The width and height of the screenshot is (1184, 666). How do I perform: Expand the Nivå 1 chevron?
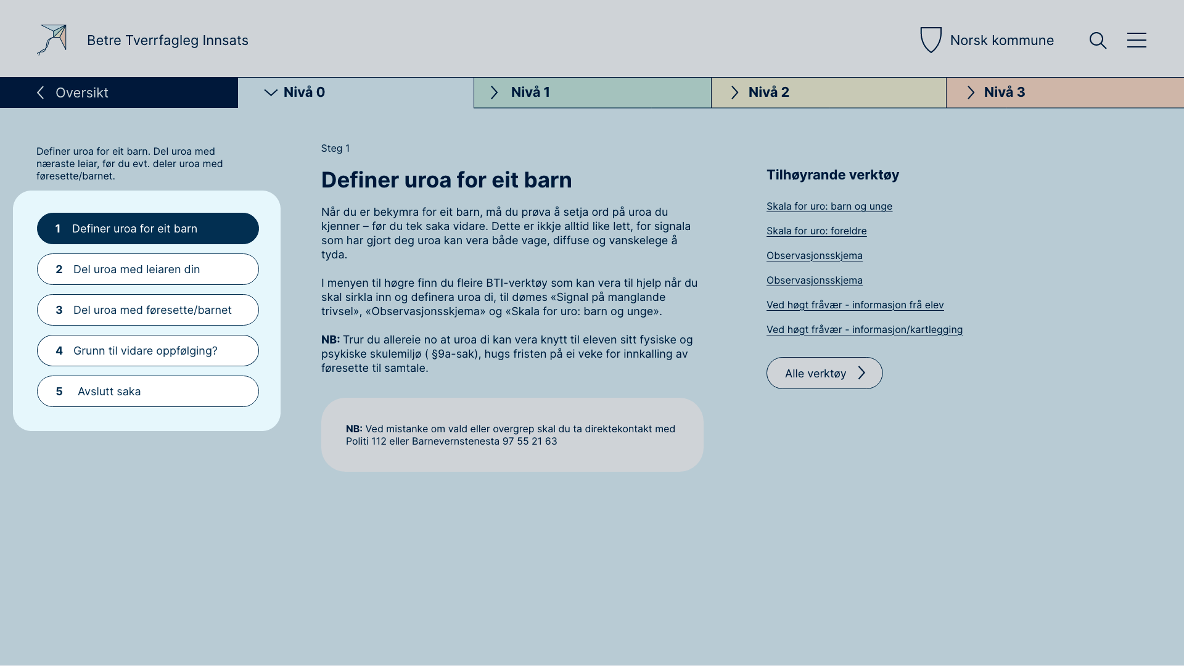(x=494, y=92)
